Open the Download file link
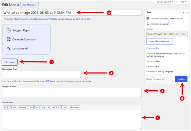Image resolution: width=191 pixels, height=131 pixels. (x=153, y=48)
